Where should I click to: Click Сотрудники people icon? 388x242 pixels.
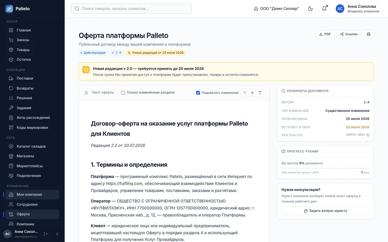(x=11, y=204)
